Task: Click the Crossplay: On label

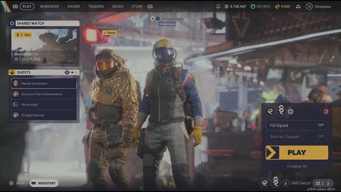Action: click(x=297, y=166)
